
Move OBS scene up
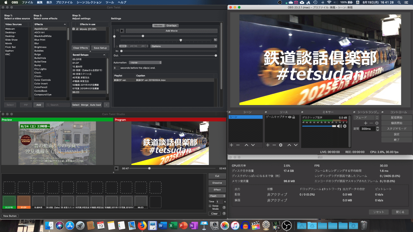[x=247, y=145]
